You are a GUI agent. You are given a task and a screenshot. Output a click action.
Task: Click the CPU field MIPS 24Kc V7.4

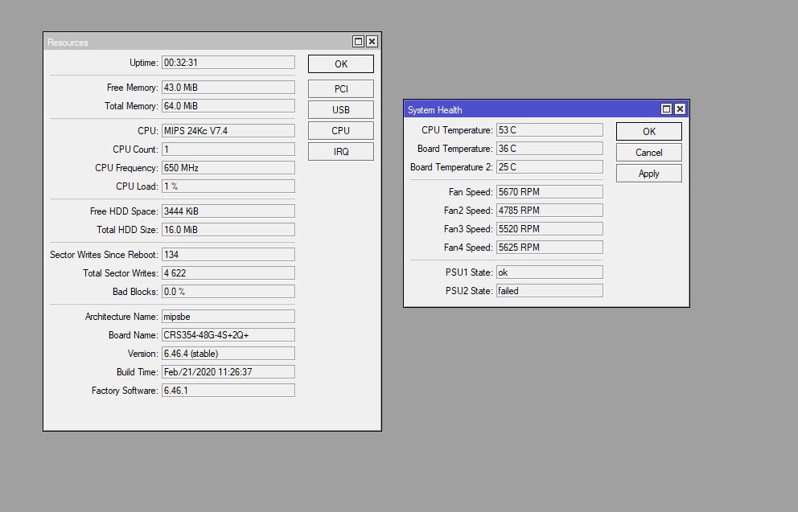point(228,131)
